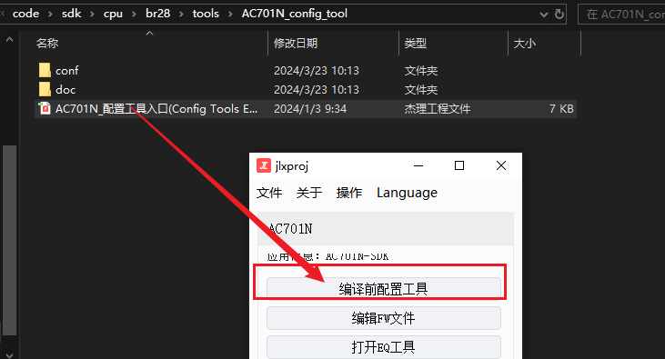Click the 编译前配置工具 button
Viewport: 665px width, 359px height.
(383, 288)
